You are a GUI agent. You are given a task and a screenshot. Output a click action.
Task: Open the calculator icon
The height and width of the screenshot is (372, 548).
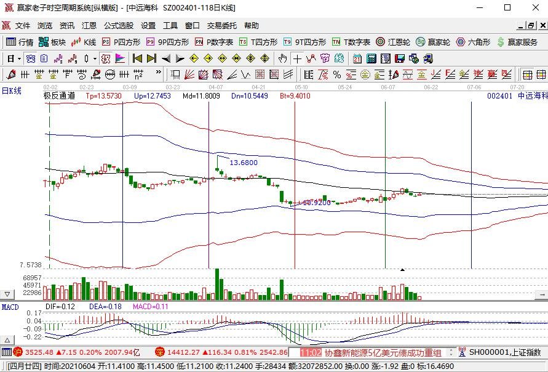point(371,59)
